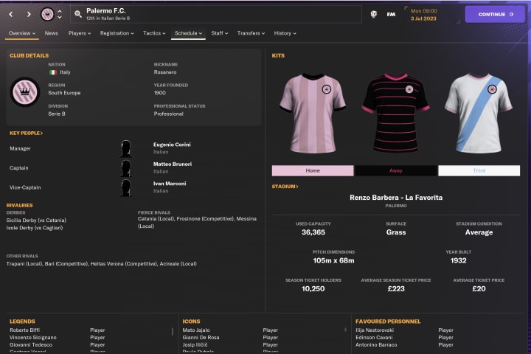Click the large Palermo crest in Club Details

pos(25,92)
